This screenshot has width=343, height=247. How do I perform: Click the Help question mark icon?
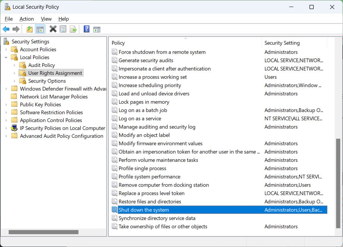point(86,29)
